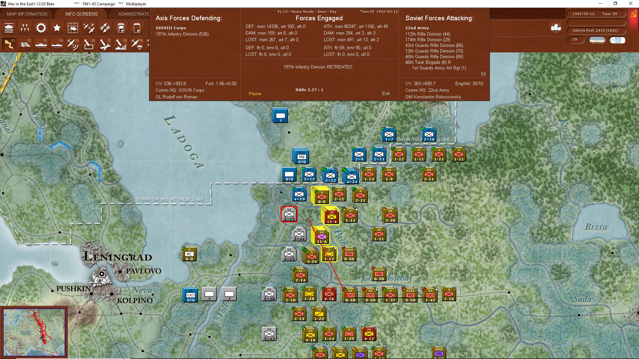Click the star victory screen icon
Screen dimensions: 639x359
[57, 28]
